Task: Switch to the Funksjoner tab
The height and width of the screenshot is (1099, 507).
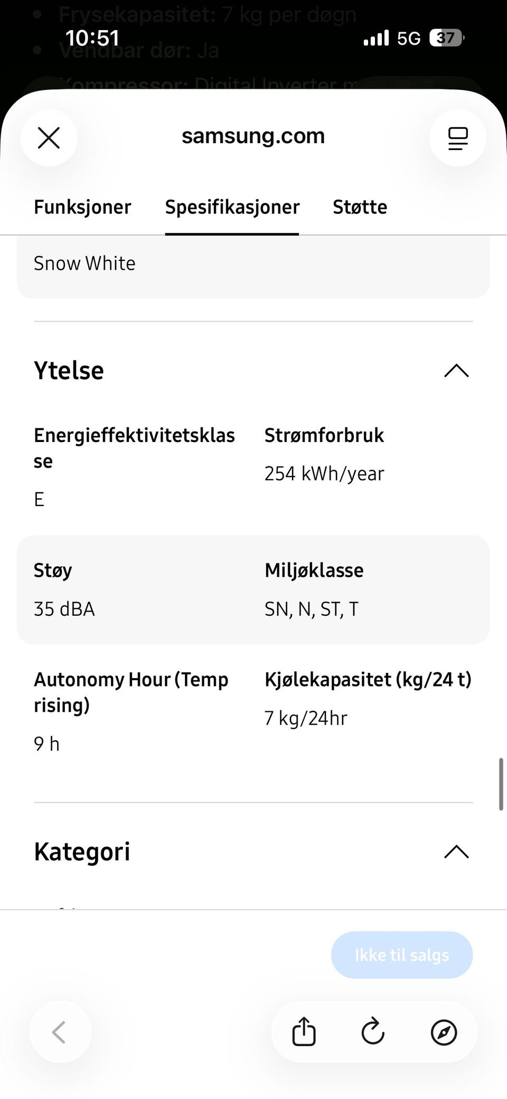Action: click(82, 207)
